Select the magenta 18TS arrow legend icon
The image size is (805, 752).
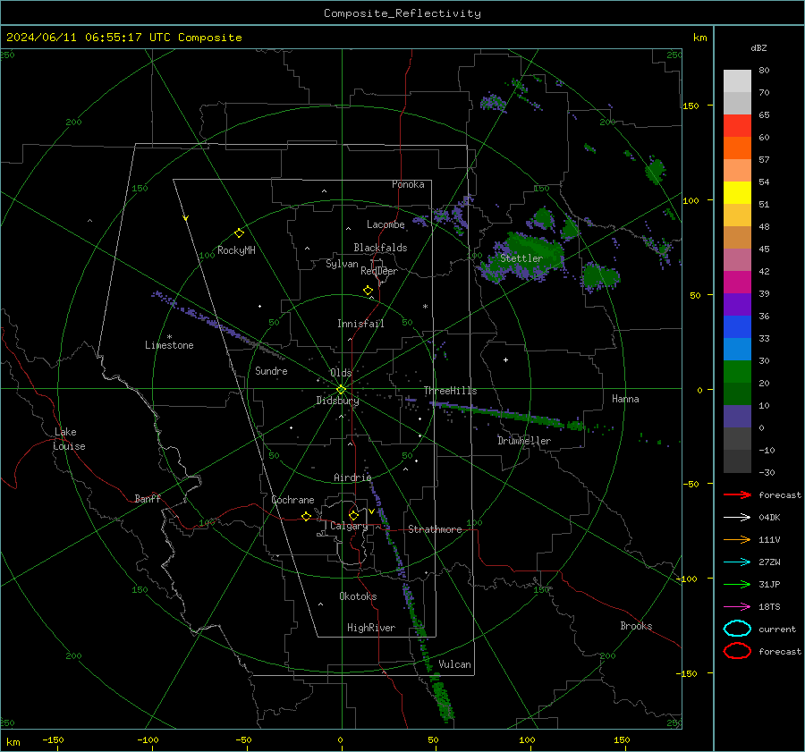point(737,607)
